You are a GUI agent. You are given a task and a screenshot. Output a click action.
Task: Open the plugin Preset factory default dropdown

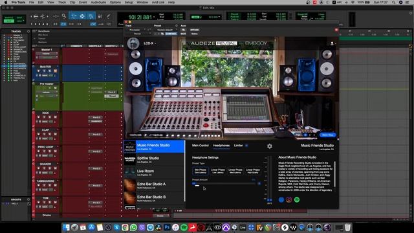[167, 30]
